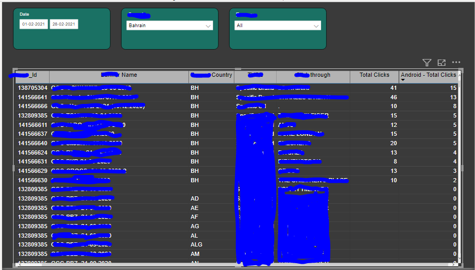
Task: Select the cell 141566629
Action: click(33, 171)
